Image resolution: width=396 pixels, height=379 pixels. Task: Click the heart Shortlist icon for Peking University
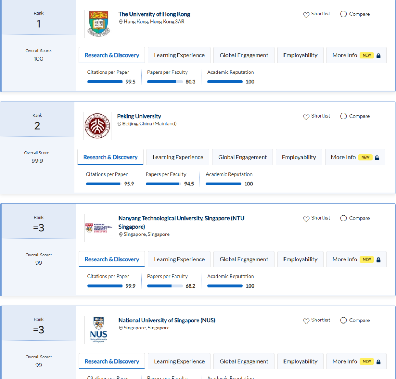[x=306, y=117]
